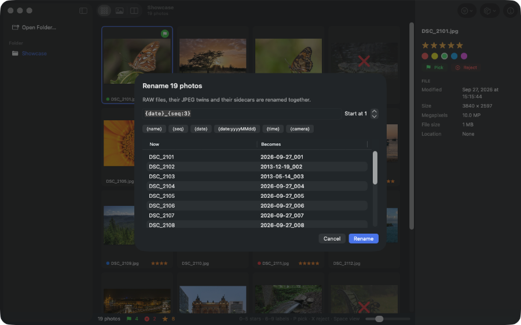Set rating to two stars in the inspector
This screenshot has height=325, width=521.
point(434,45)
